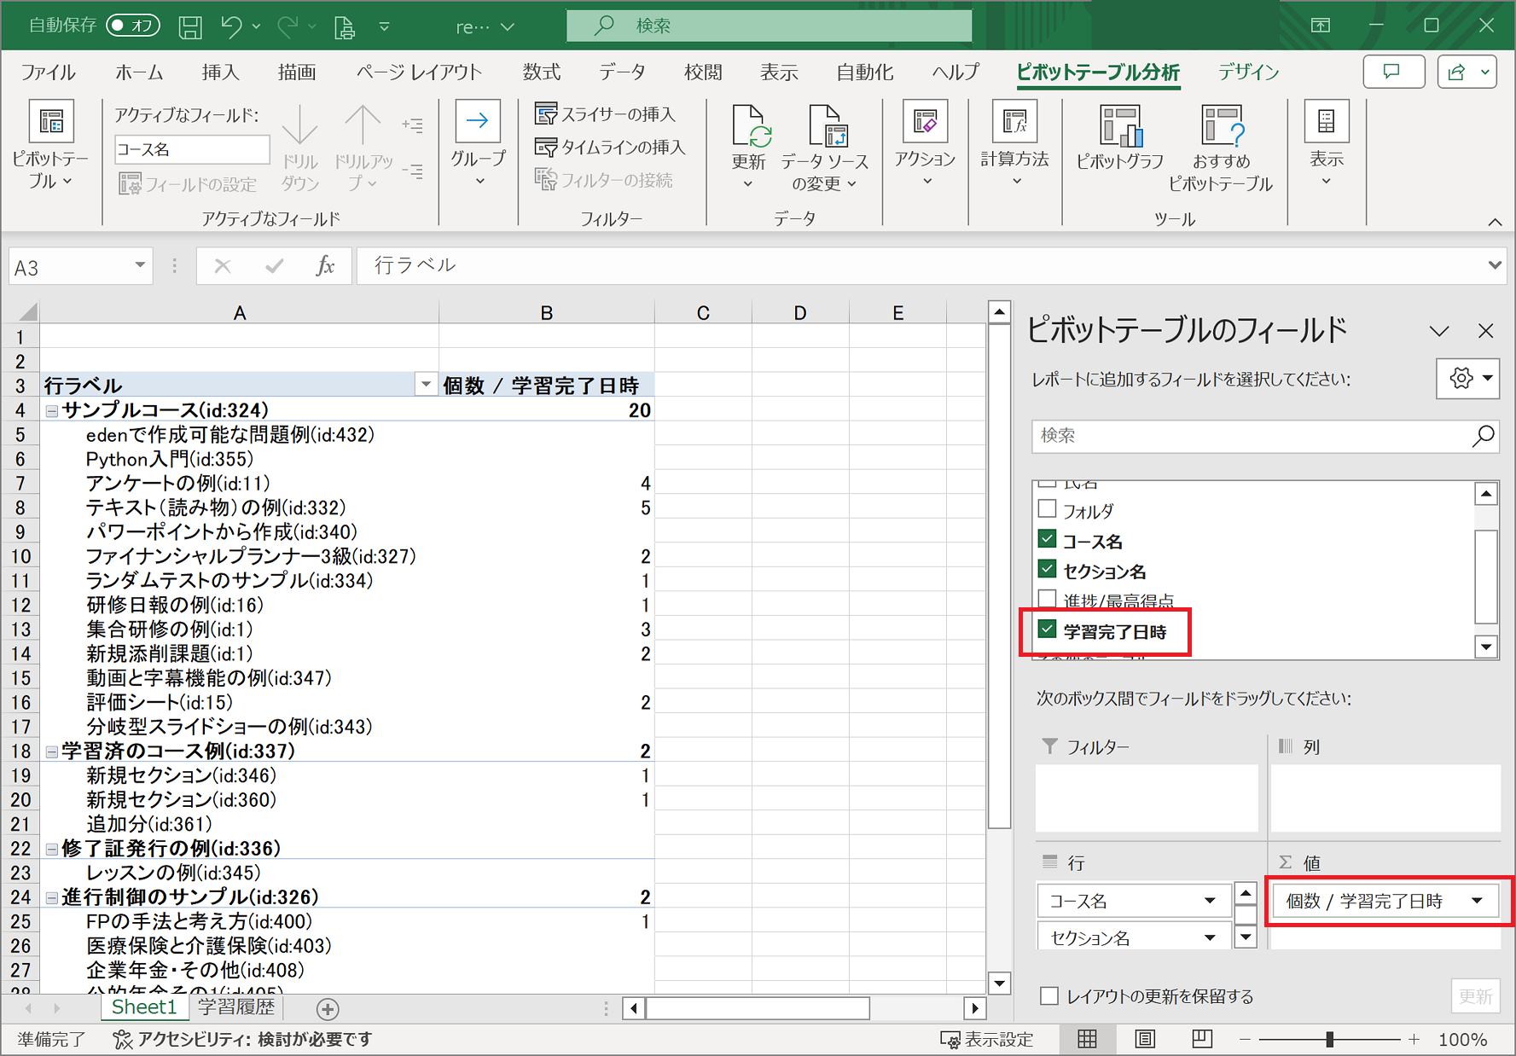
Task: Click the ribbon display options icon
Action: 1320,26
